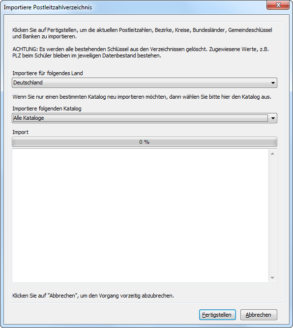This screenshot has width=293, height=328.
Task: Click the 'Importiere für folgendes Land' label
Action: click(48, 73)
